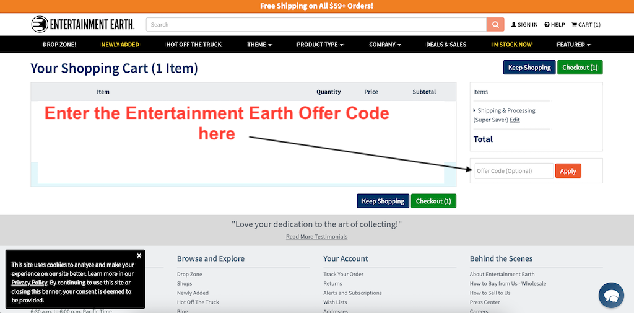Click the top Checkout (1) button
Screen dimensions: 634x313
580,67
